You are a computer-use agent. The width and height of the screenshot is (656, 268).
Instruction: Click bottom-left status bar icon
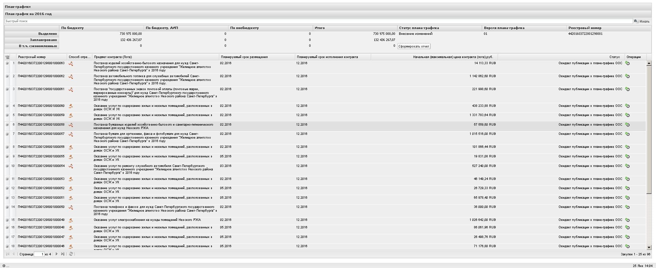pyautogui.click(x=4, y=266)
